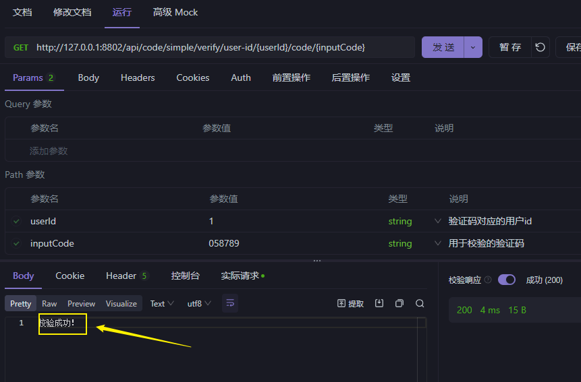Switch to the Headers request tab
The width and height of the screenshot is (581, 382).
point(138,77)
